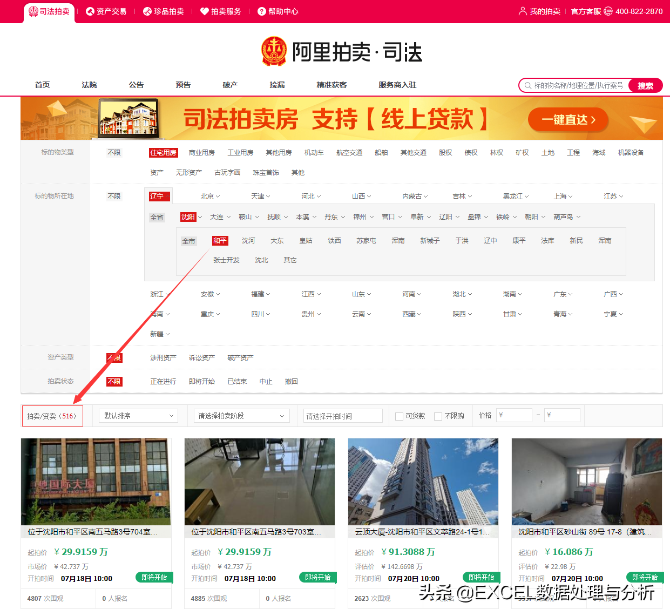
Task: Click the 搜索 search button
Action: [645, 85]
